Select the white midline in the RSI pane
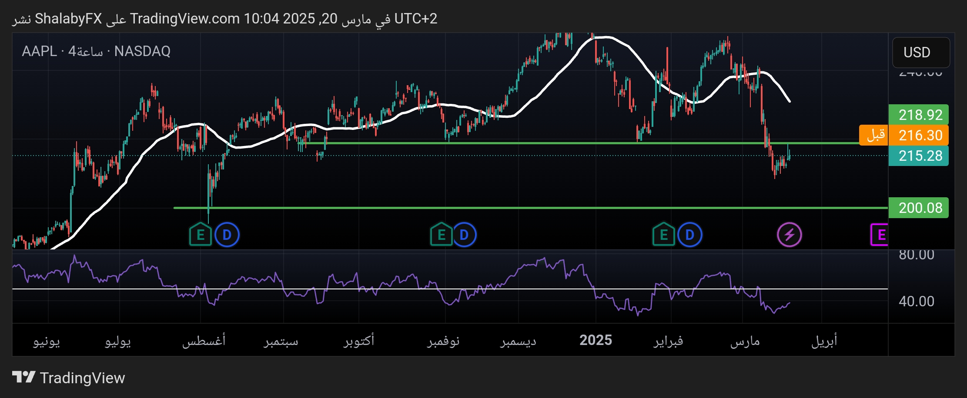967x398 pixels. click(x=450, y=289)
